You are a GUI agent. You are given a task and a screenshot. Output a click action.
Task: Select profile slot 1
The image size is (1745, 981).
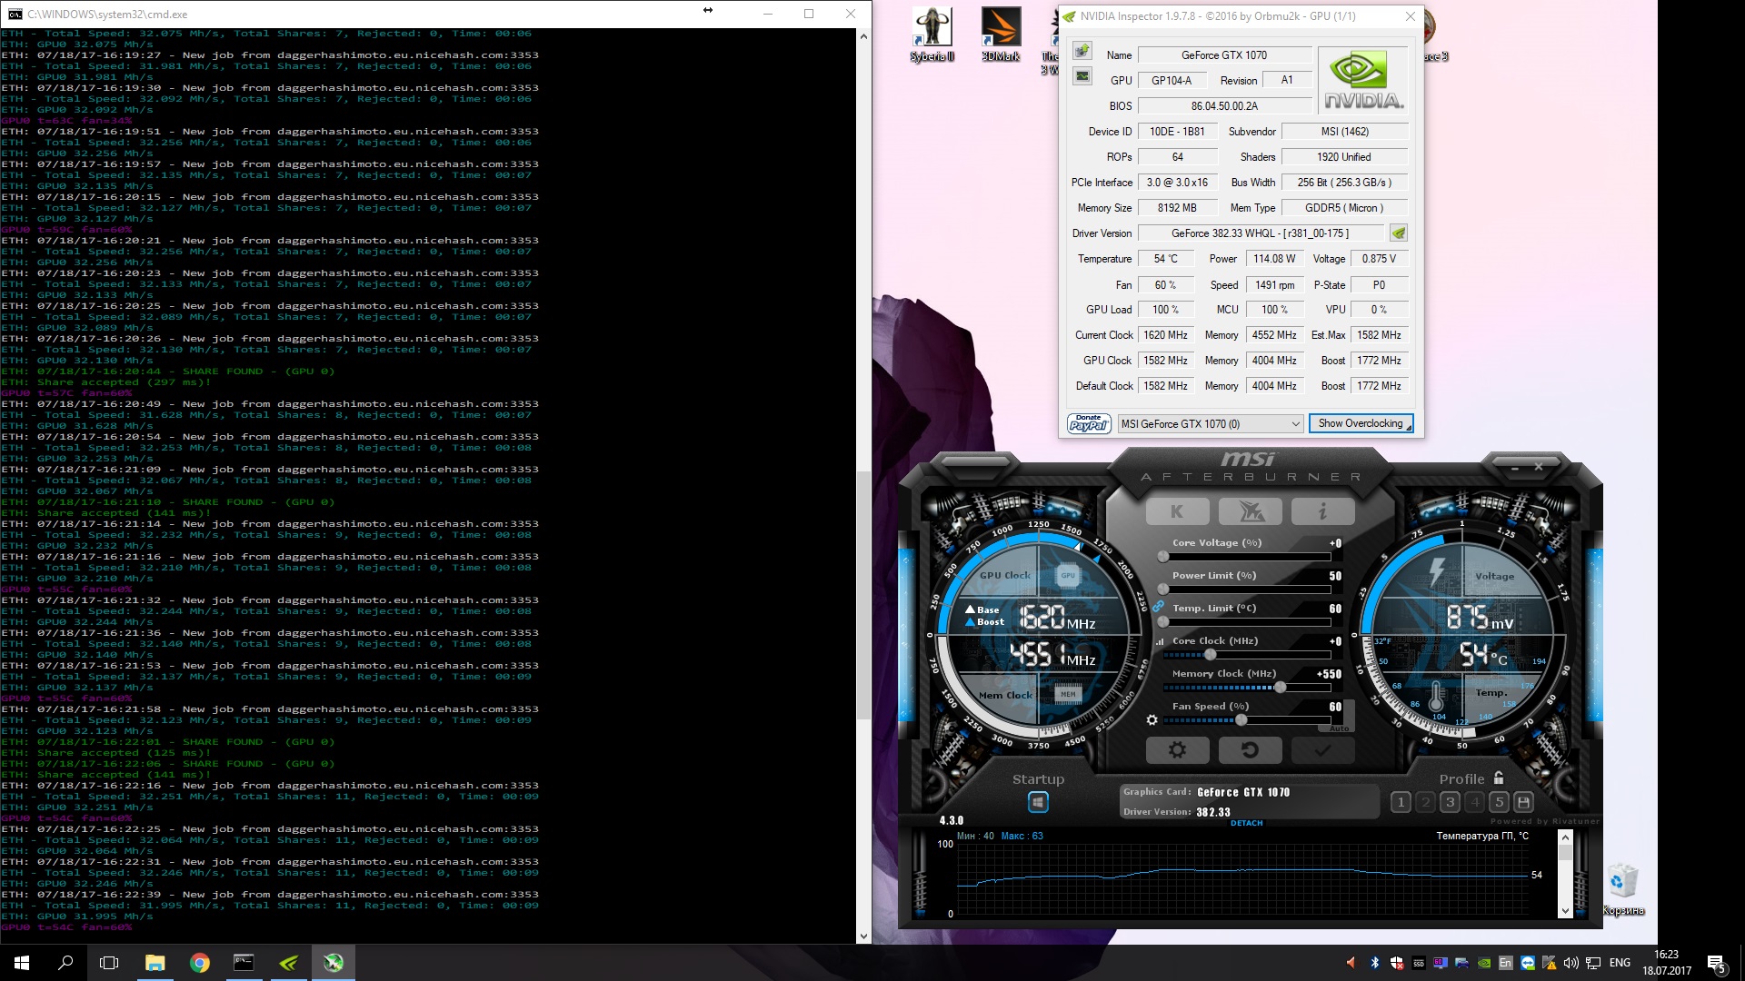1401,802
